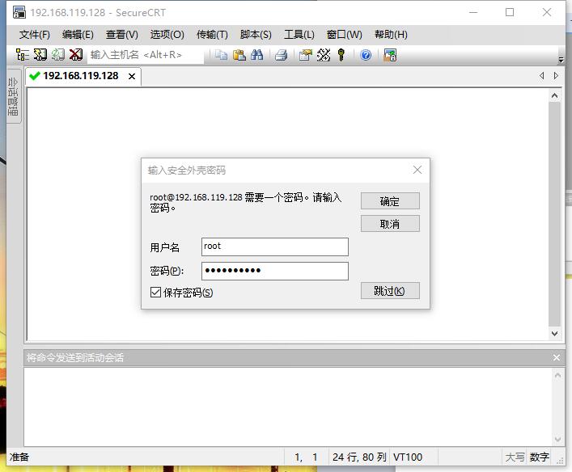Open the 选项(O) menu

tap(167, 35)
